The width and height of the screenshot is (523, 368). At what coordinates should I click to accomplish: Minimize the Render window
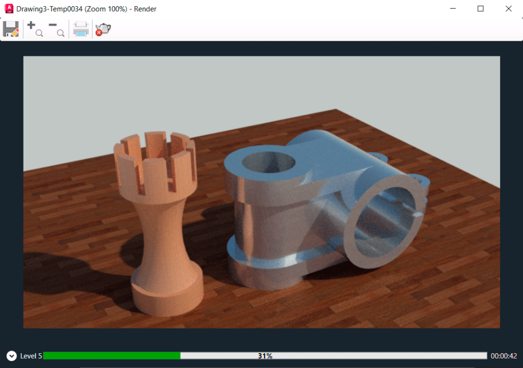(x=453, y=9)
